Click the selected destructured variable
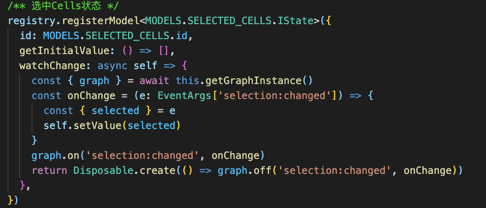The width and height of the screenshot is (486, 208). (x=115, y=111)
